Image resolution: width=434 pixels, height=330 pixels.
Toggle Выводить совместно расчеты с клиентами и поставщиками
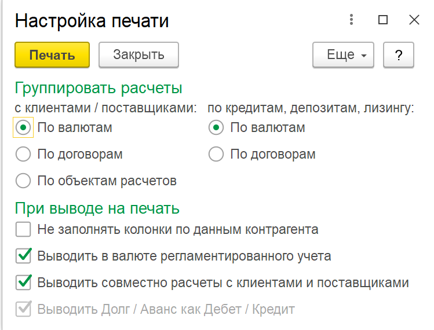[23, 282]
